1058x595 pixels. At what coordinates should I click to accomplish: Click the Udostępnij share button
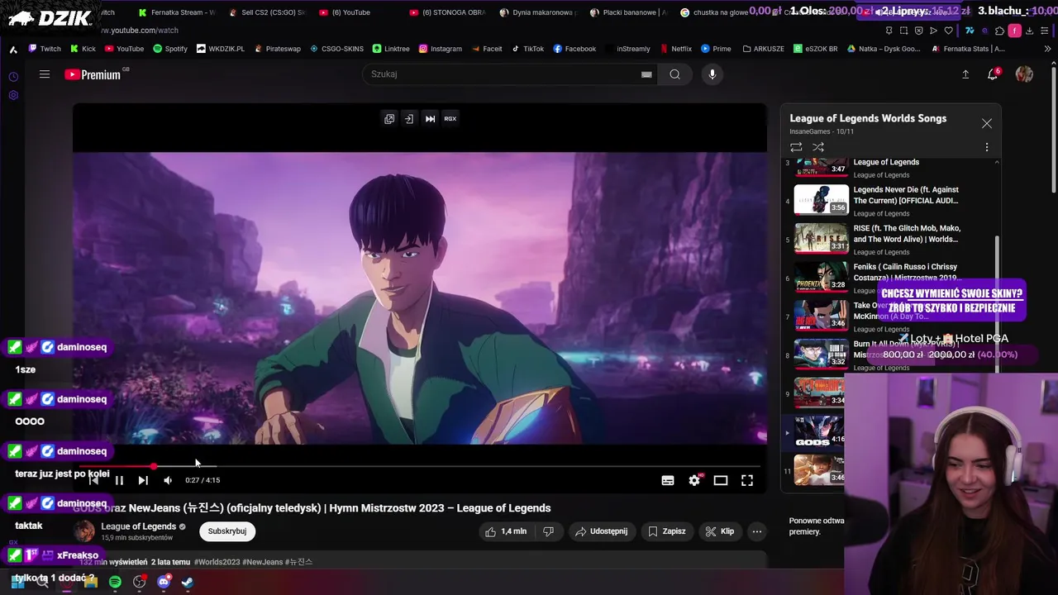(x=602, y=531)
